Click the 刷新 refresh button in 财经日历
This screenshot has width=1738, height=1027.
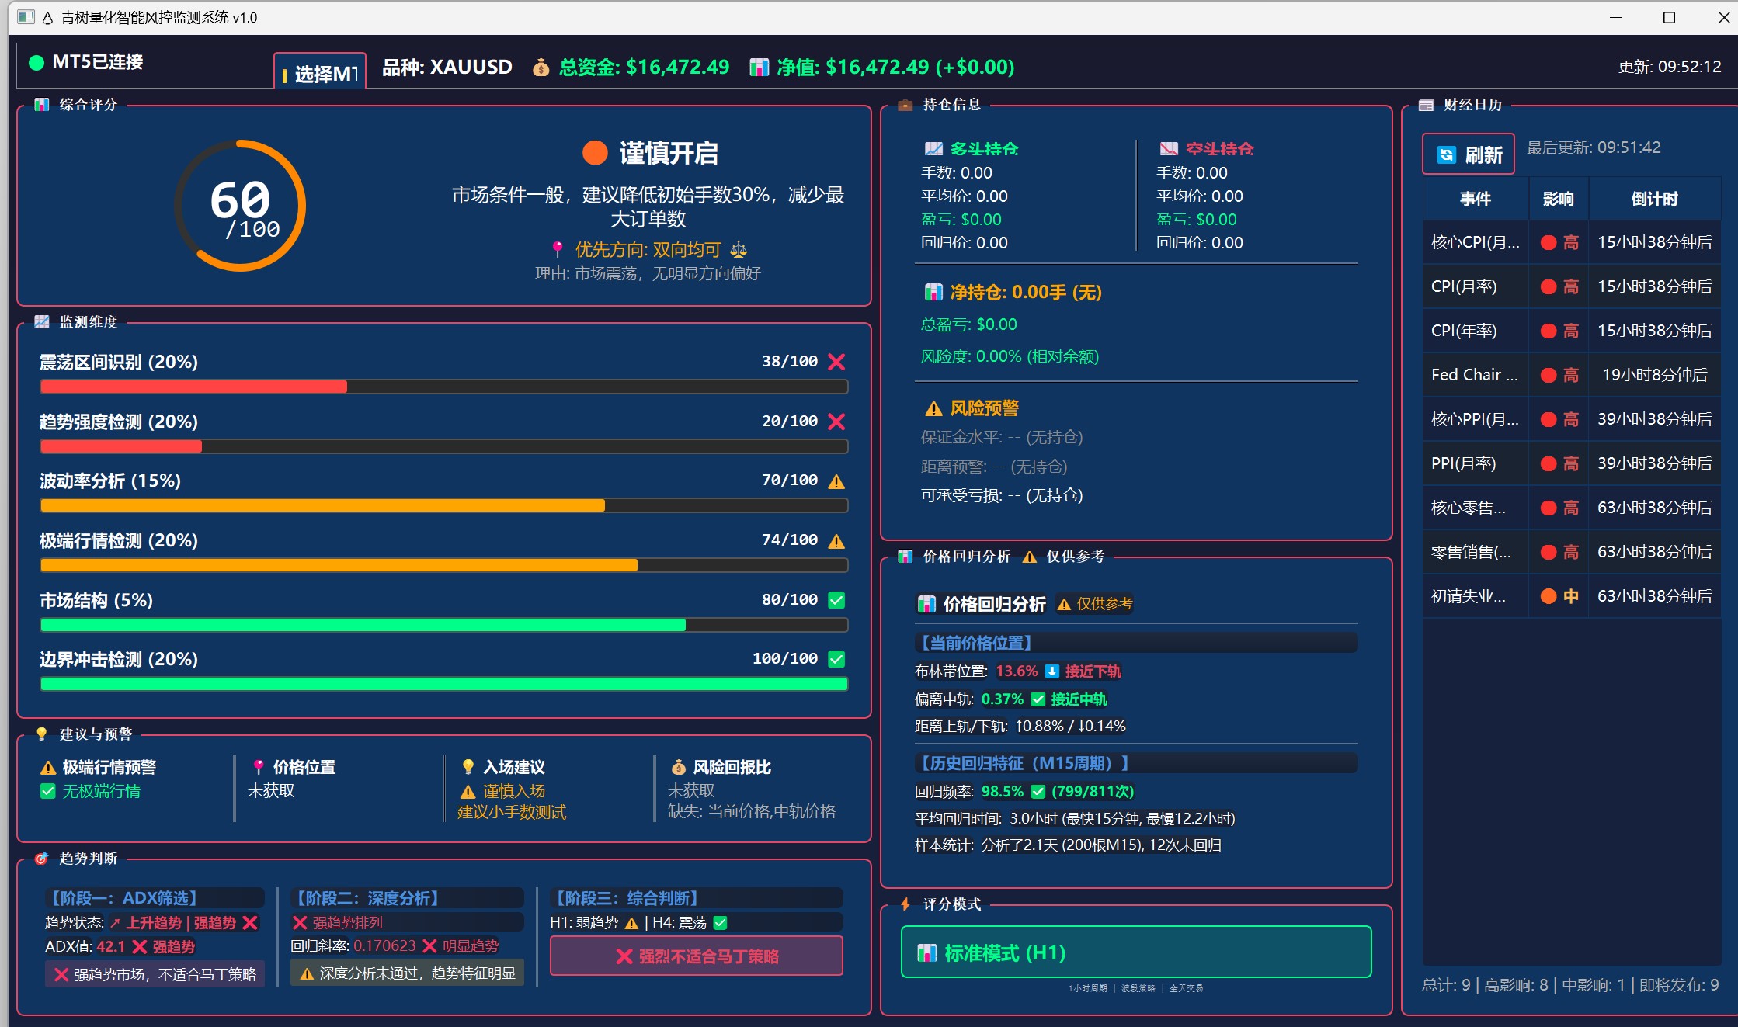(x=1468, y=155)
